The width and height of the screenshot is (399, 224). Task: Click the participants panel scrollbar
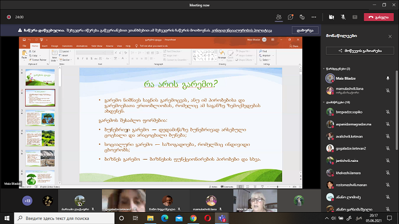pos(397,111)
